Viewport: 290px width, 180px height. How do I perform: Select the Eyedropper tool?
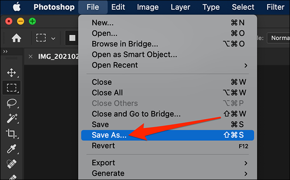click(x=12, y=148)
